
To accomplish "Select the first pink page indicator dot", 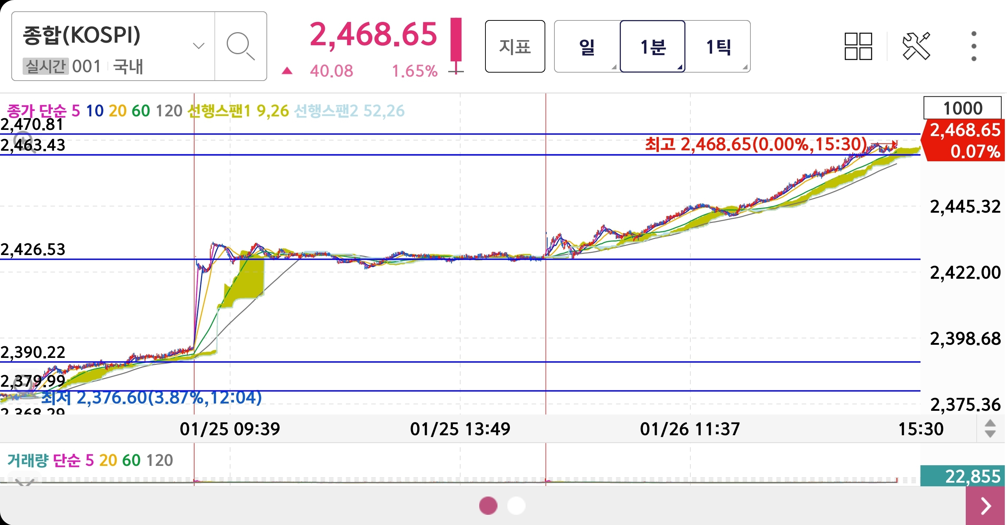I will (x=488, y=505).
